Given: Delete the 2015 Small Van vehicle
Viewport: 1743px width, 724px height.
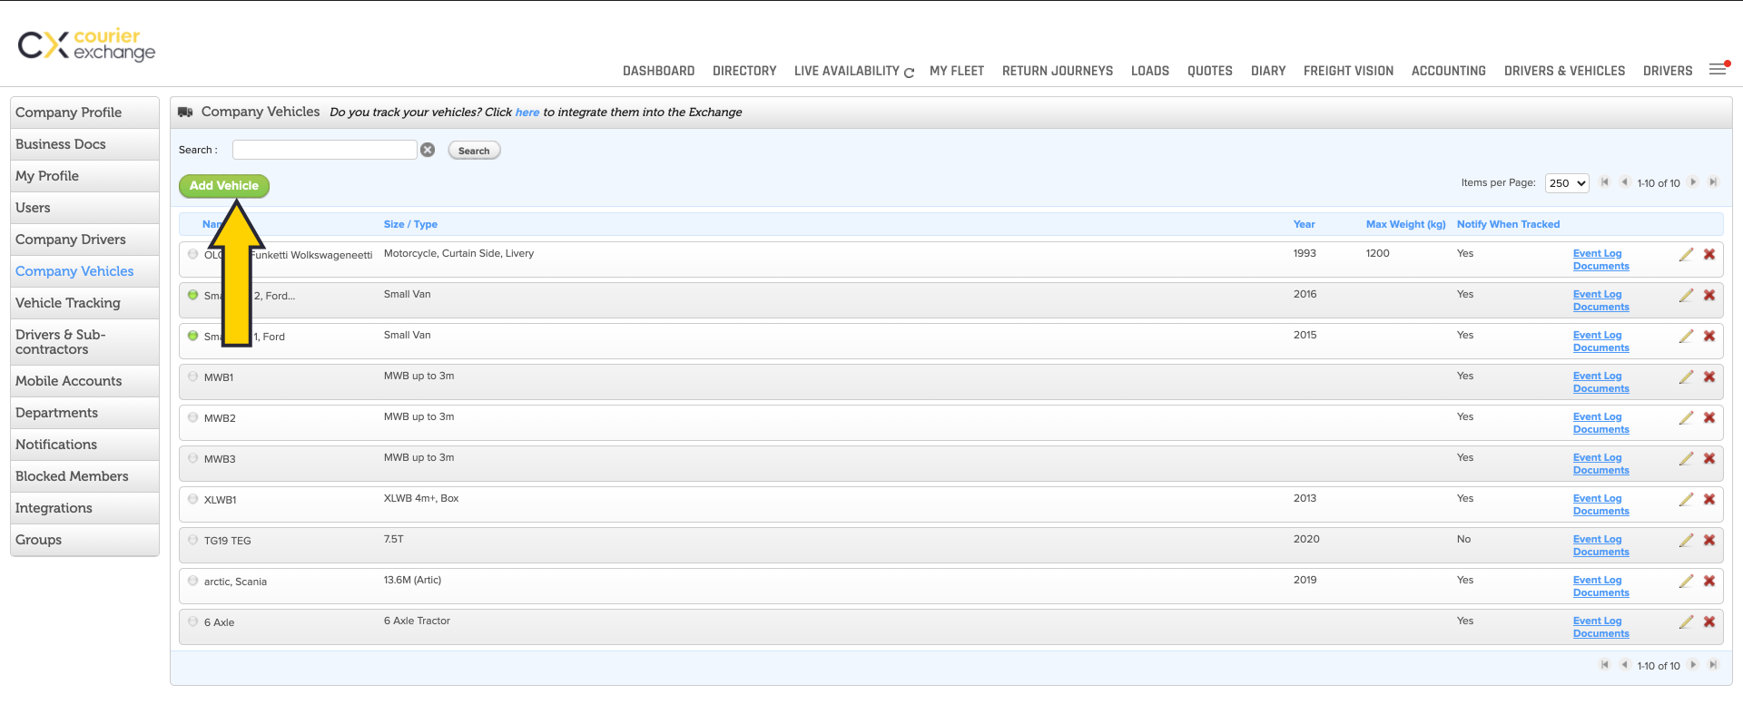Looking at the screenshot, I should [x=1709, y=337].
